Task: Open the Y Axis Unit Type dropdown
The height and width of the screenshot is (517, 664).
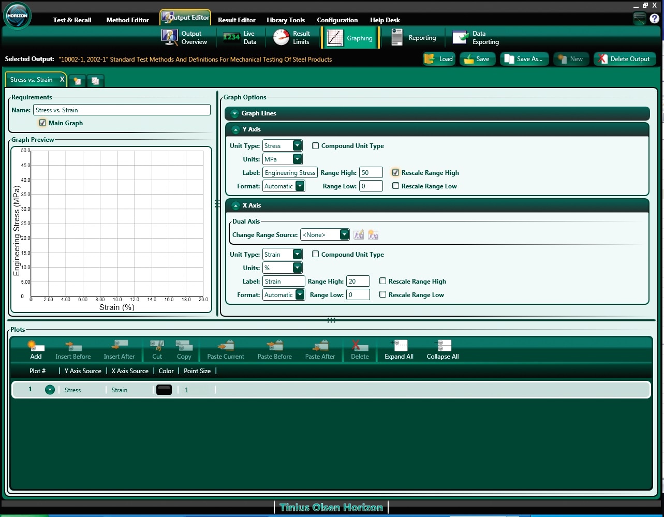Action: pos(297,146)
